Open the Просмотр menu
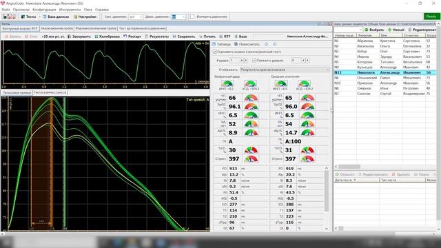The width and height of the screenshot is (441, 248). point(21,10)
